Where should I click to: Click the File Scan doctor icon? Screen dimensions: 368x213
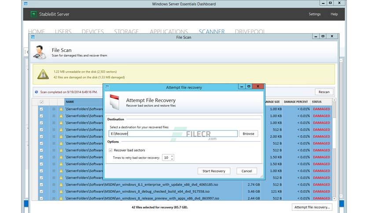click(x=39, y=52)
